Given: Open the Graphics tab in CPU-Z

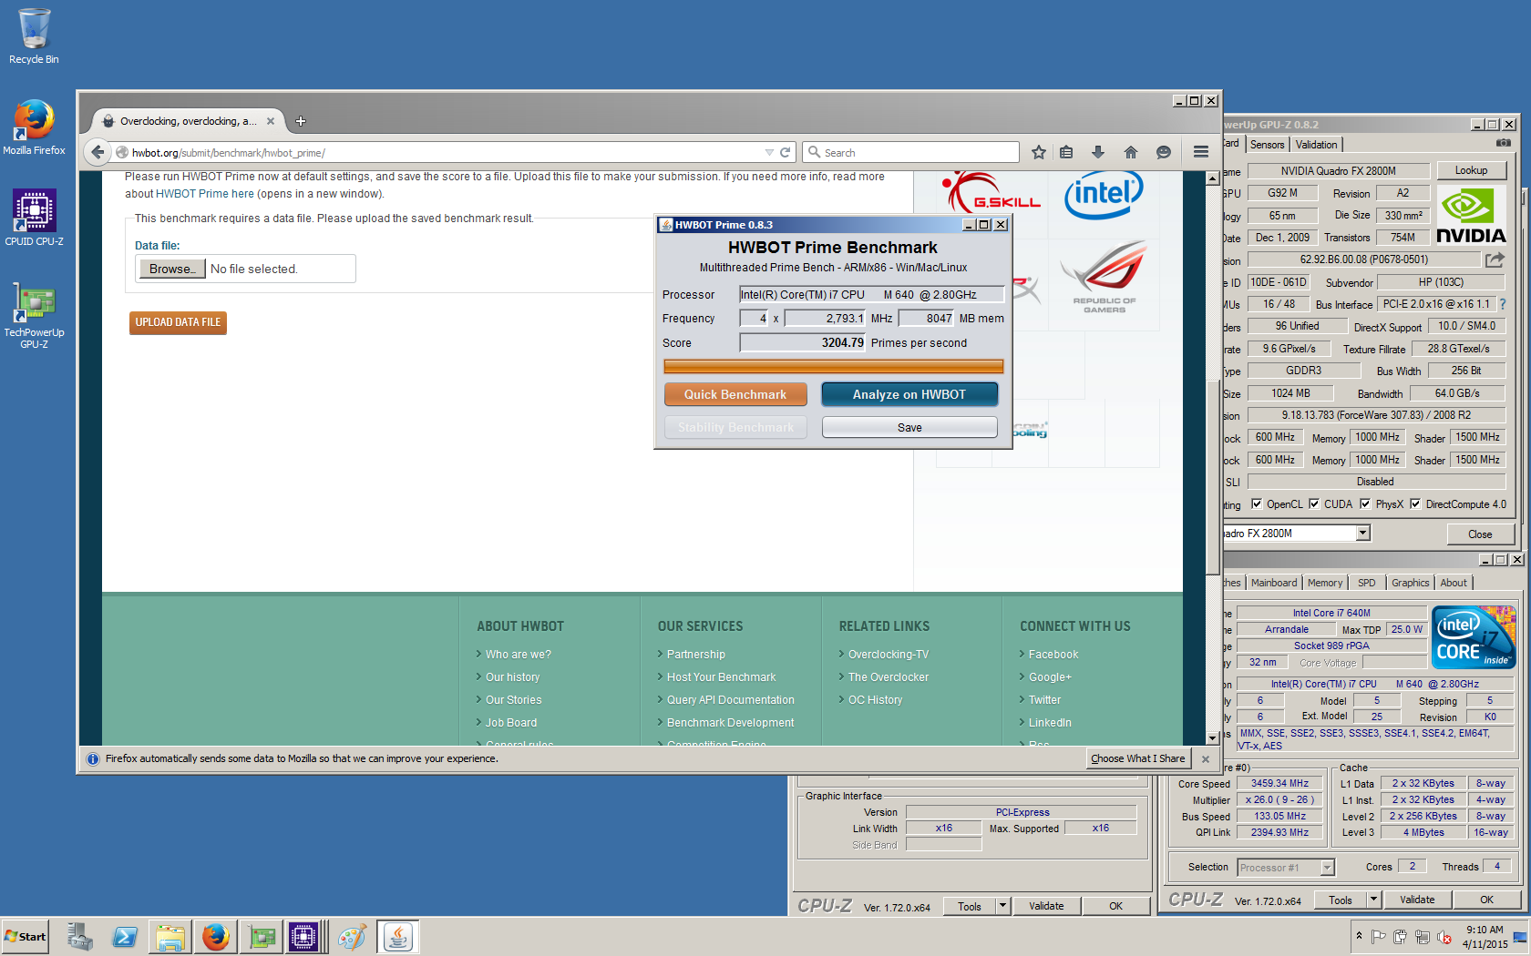Looking at the screenshot, I should 1410,583.
